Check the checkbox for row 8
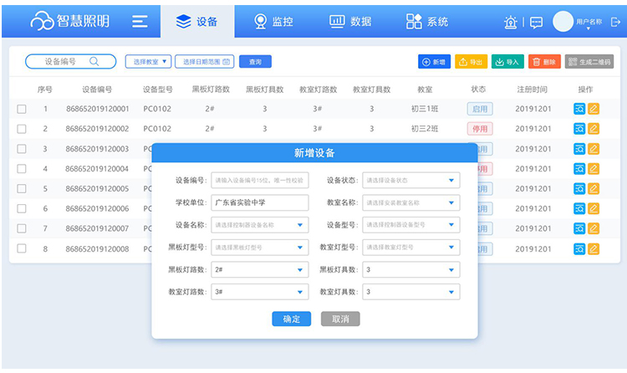Image resolution: width=627 pixels, height=373 pixels. 22,249
